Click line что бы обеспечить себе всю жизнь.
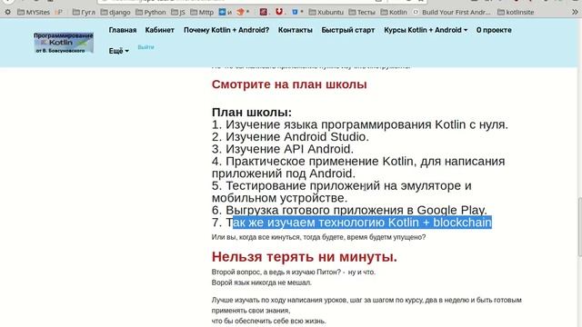The height and width of the screenshot is (327, 582). (269, 321)
